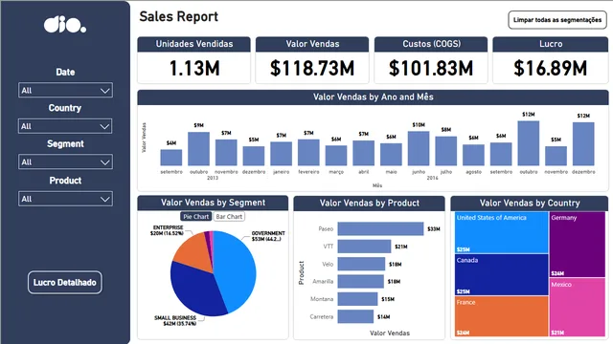Switch segment visual to Bar Chart
Viewport: 613px width, 344px height.
pos(229,217)
